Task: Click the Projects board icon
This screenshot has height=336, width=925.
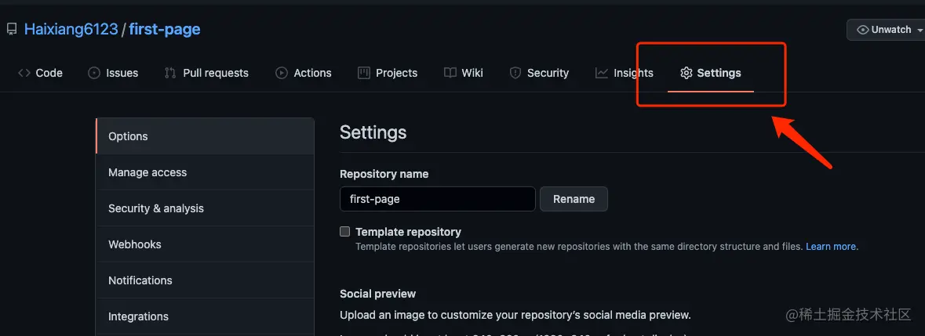Action: pyautogui.click(x=364, y=73)
